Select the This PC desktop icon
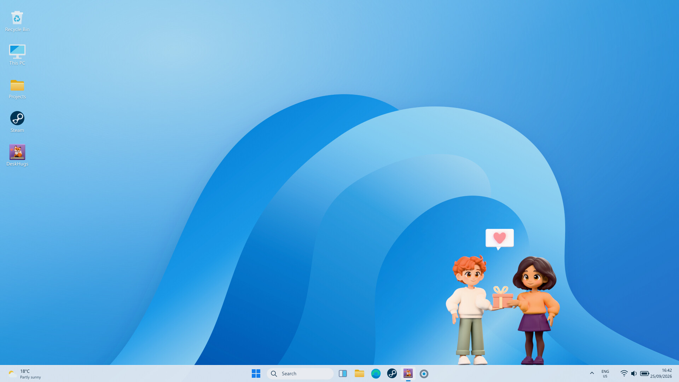 [17, 55]
